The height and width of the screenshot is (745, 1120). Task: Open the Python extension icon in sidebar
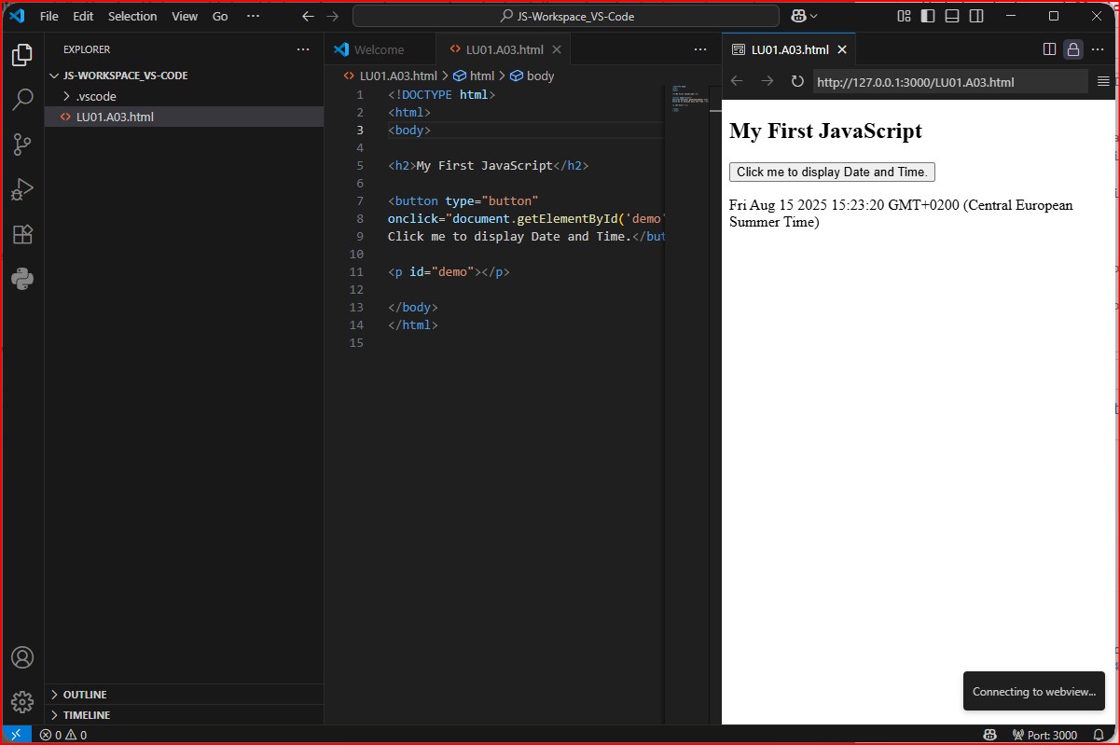[22, 279]
